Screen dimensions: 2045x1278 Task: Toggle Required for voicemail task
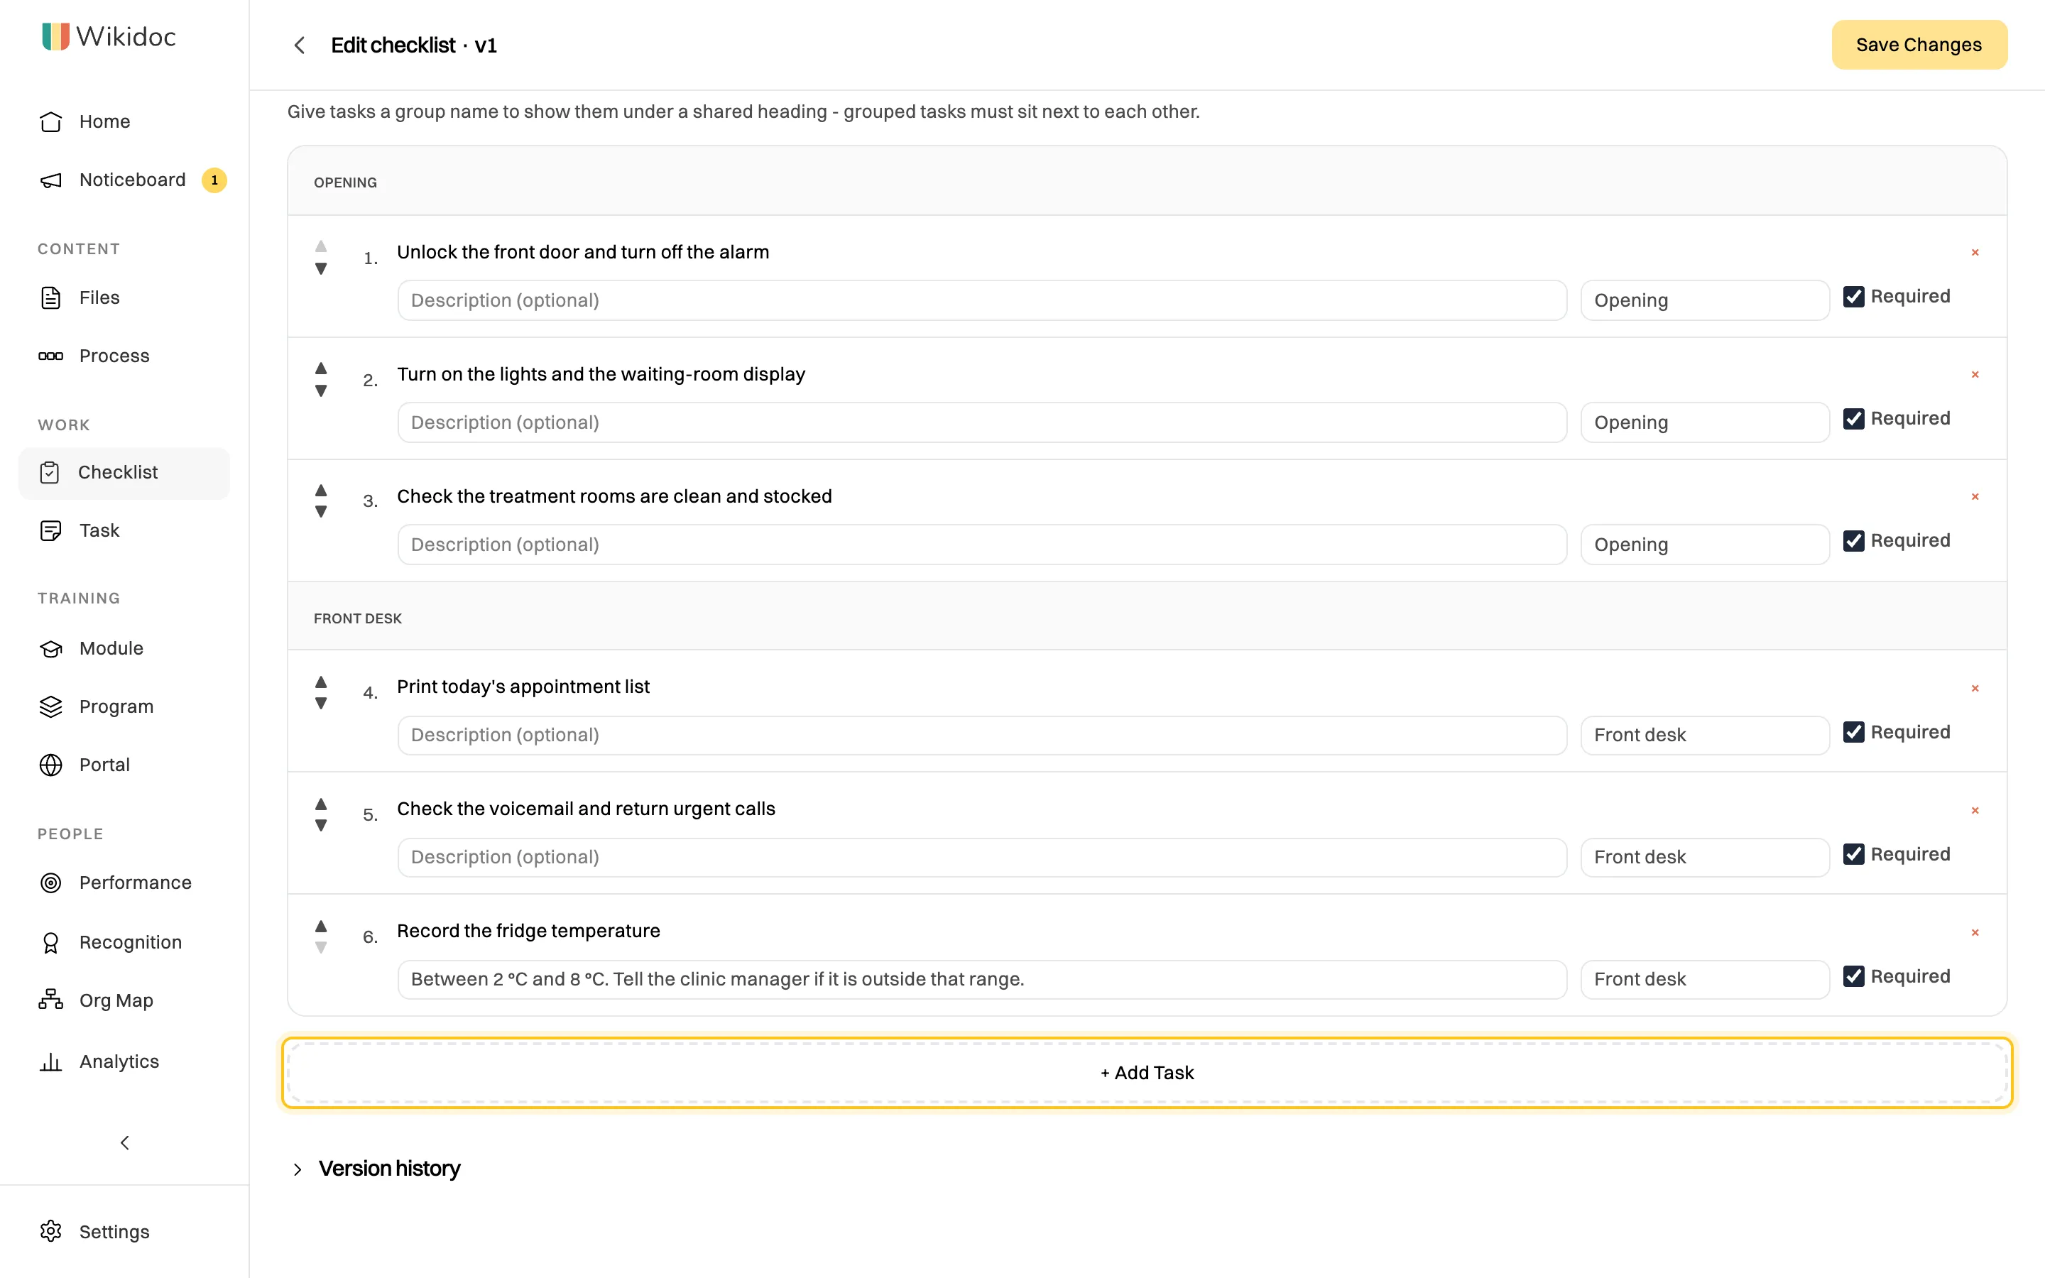click(x=1853, y=855)
